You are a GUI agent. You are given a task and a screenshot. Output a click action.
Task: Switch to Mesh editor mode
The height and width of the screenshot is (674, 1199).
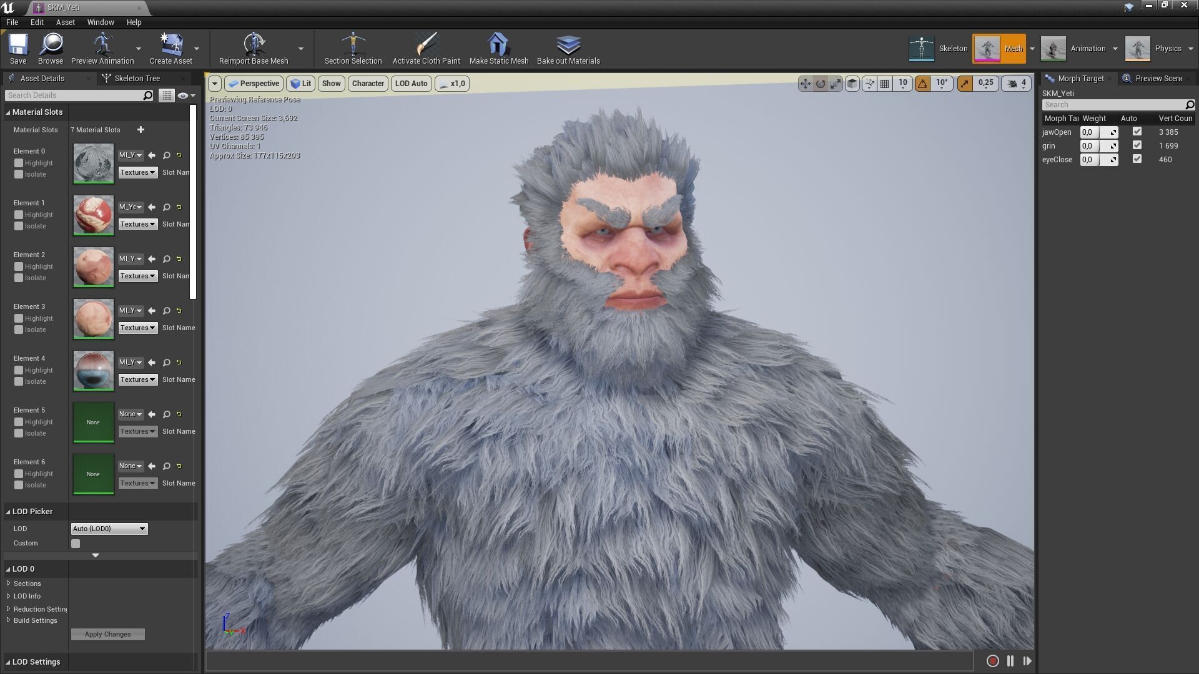pos(999,49)
